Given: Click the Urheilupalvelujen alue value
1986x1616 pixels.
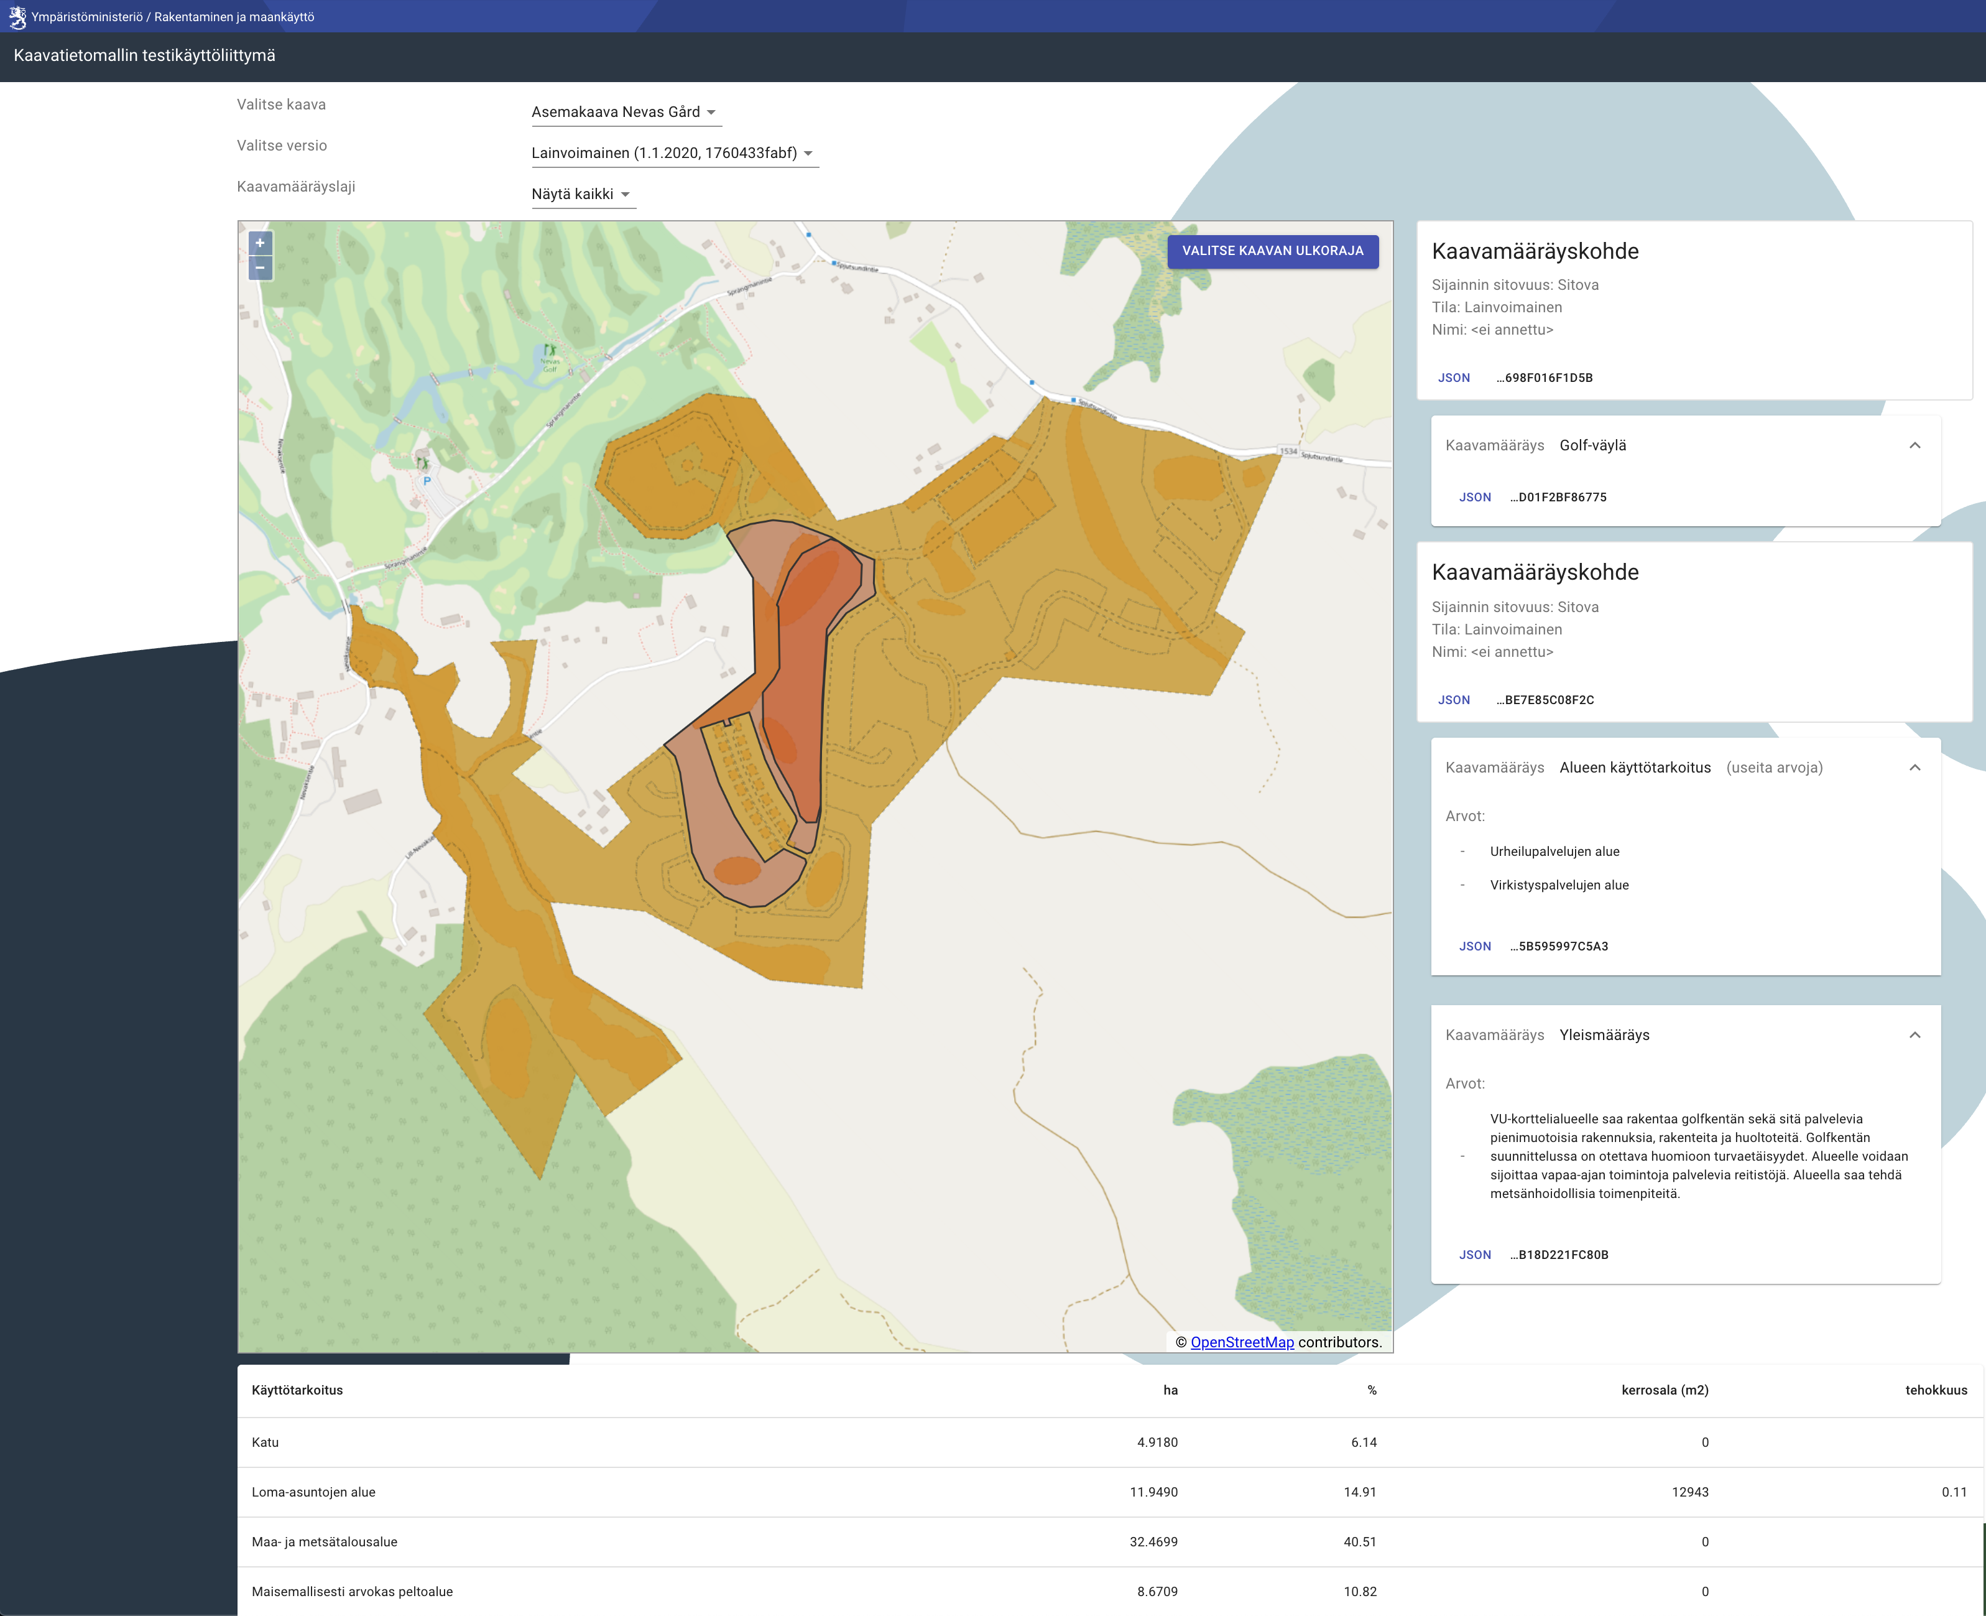Looking at the screenshot, I should coord(1554,852).
